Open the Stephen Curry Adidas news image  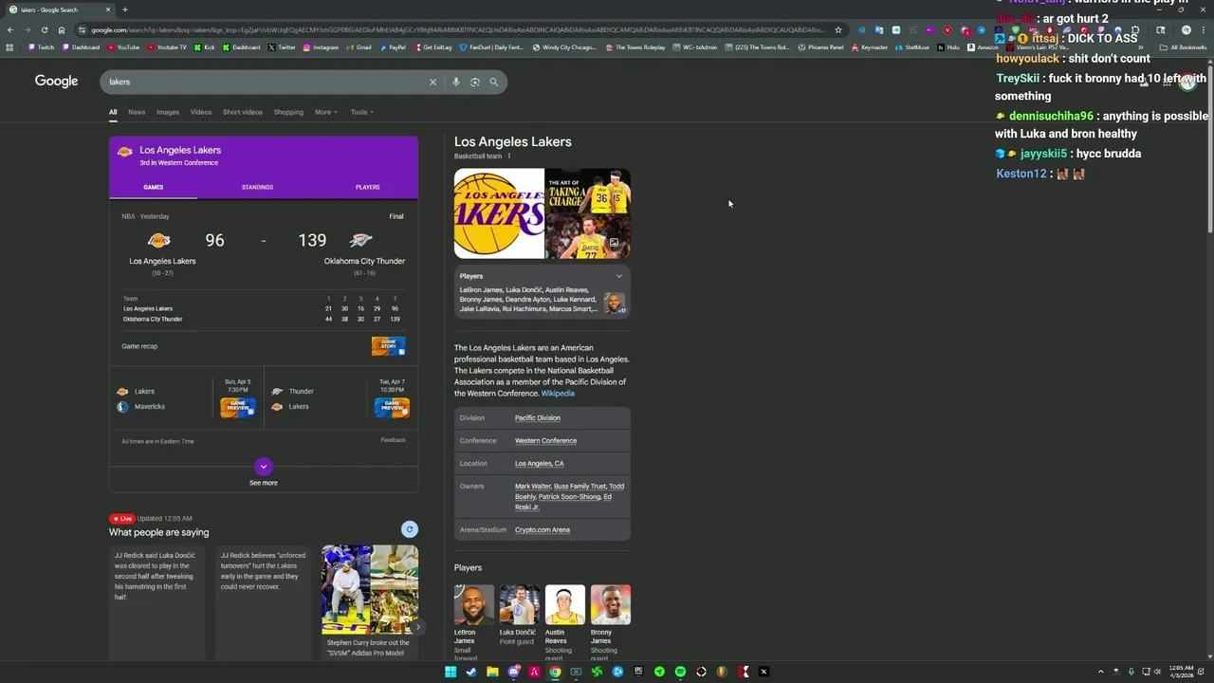[x=370, y=589]
